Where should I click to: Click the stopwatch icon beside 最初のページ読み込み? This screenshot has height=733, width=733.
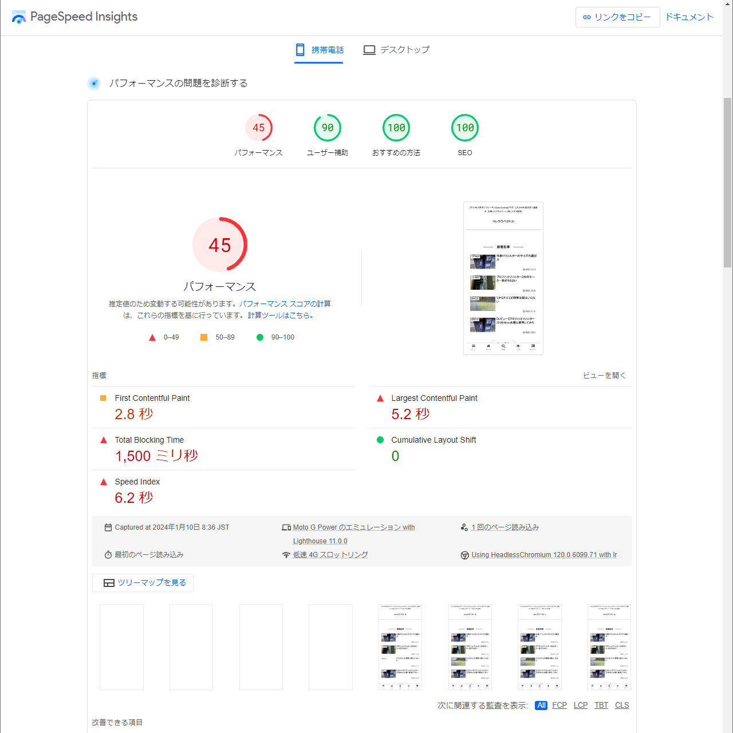(108, 555)
